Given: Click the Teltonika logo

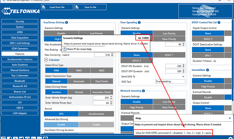Looking at the screenshot, I should (21, 11).
